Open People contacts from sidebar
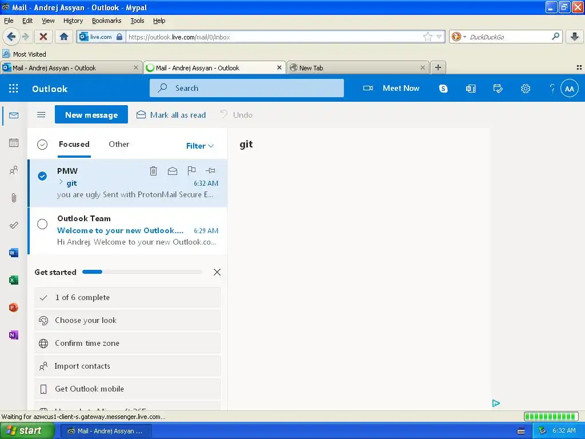The width and height of the screenshot is (585, 439). tap(14, 170)
